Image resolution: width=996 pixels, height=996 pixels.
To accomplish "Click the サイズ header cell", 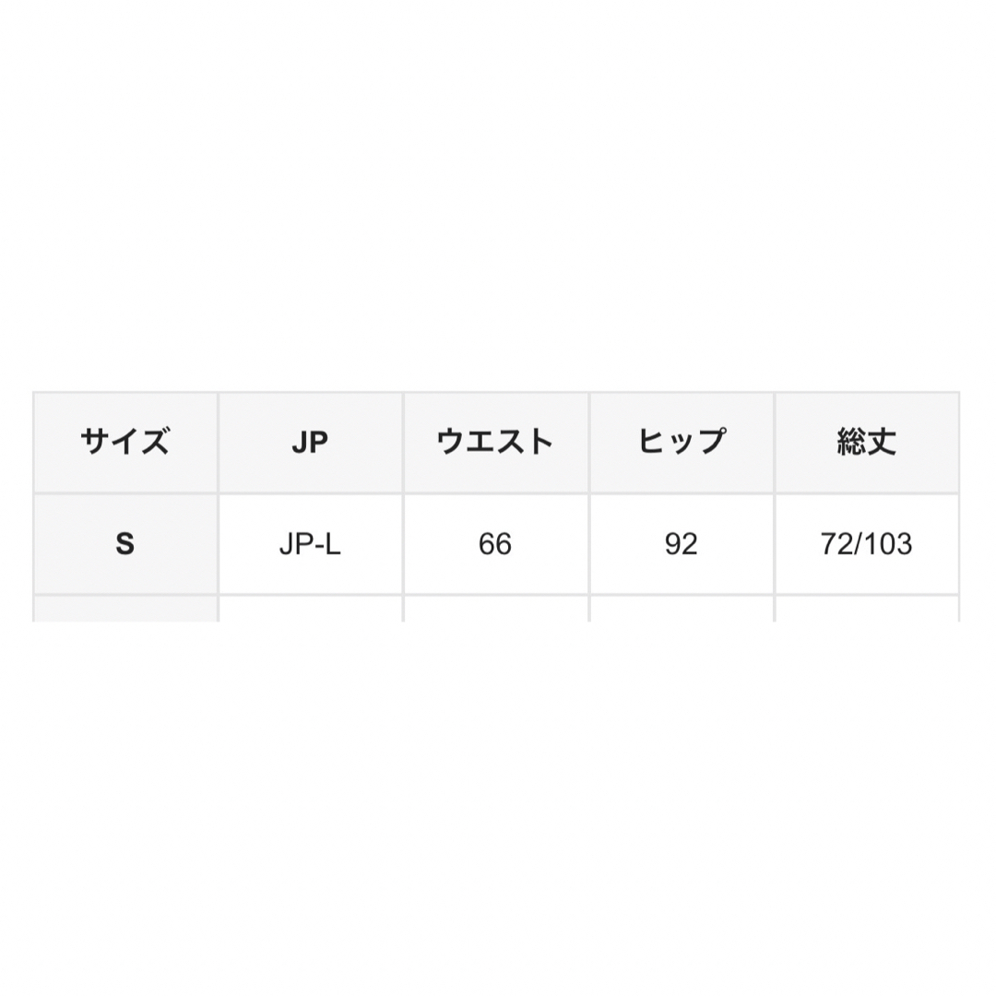I will (125, 442).
